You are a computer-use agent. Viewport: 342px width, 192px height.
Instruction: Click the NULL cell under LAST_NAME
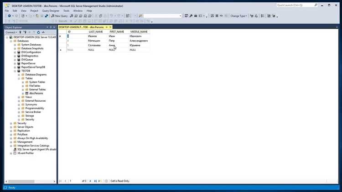point(98,50)
